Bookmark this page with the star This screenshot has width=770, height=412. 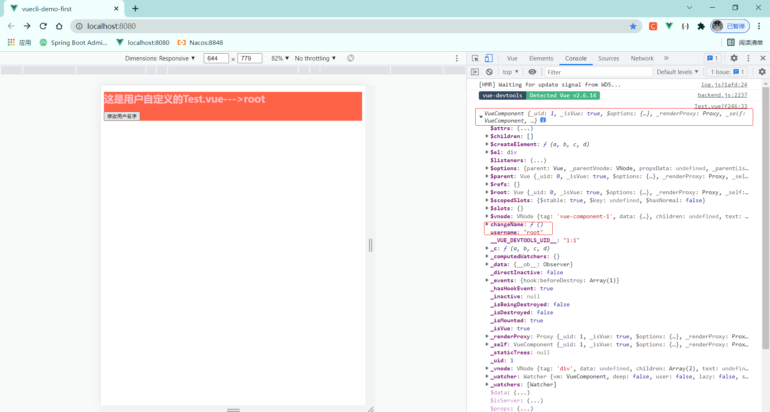(633, 26)
